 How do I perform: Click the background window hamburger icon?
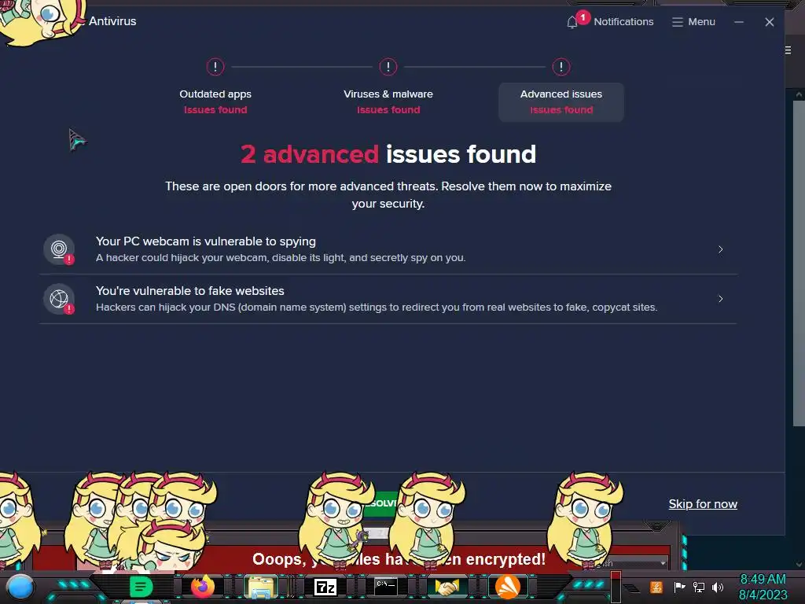pyautogui.click(x=788, y=50)
